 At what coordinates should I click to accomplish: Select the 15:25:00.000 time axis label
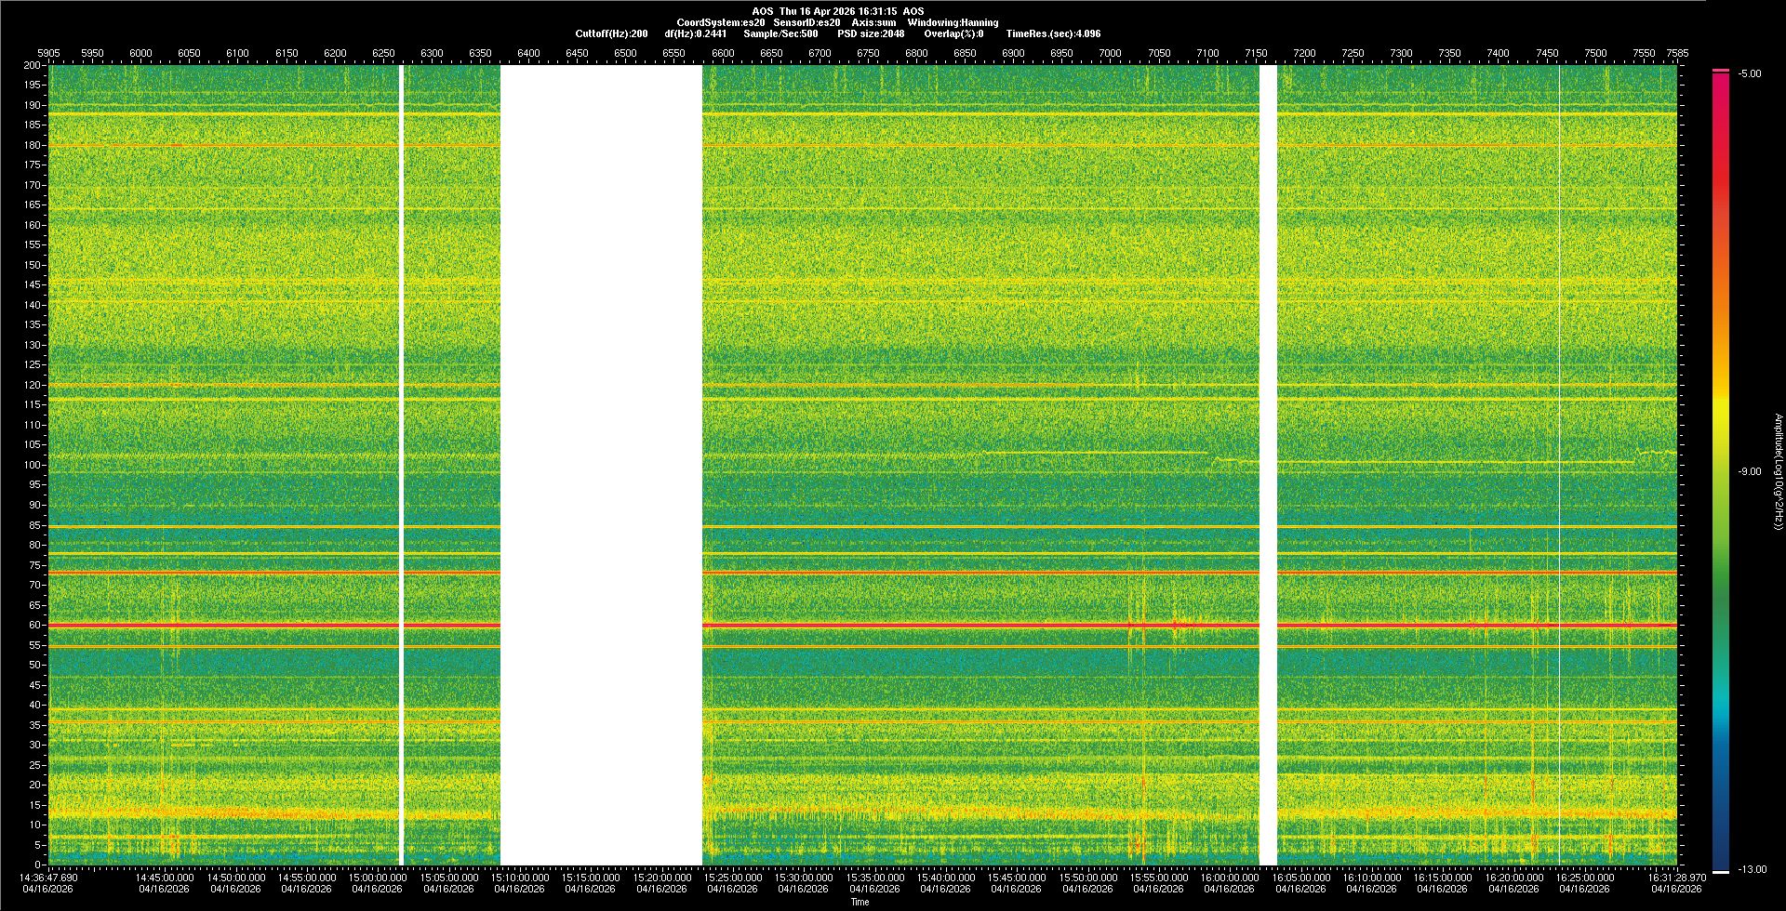point(732,878)
